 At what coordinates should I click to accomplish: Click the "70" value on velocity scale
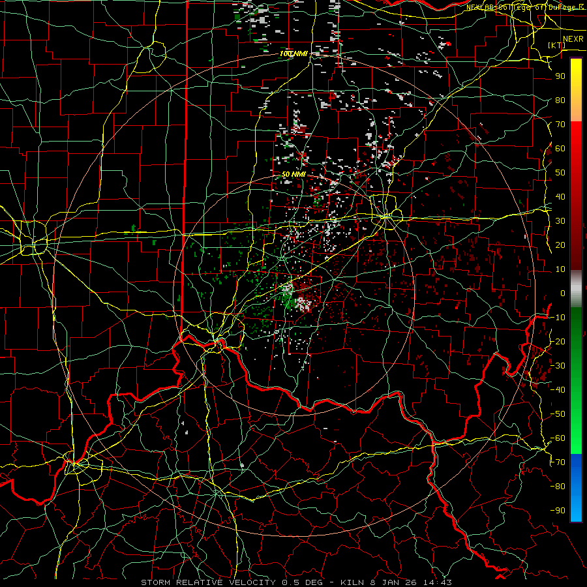click(x=560, y=125)
